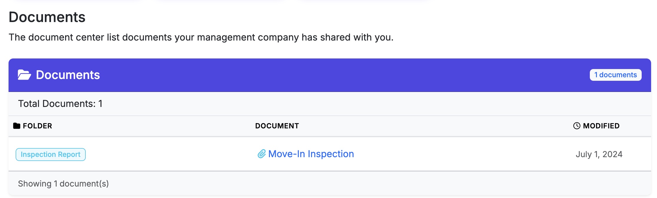Viewport: 657px width, 198px height.
Task: Click the clock icon next to MODIFIED
Action: pyautogui.click(x=576, y=126)
